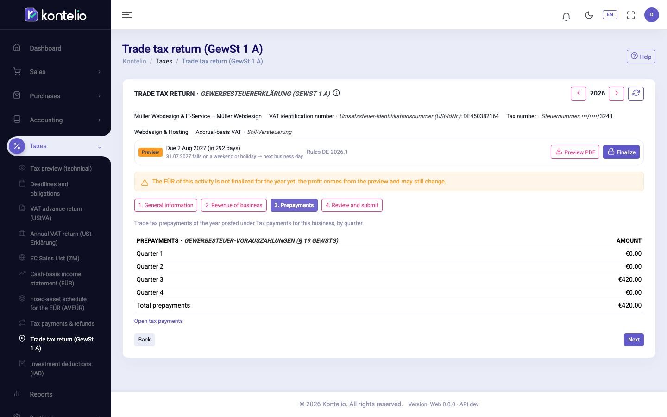Enter fullscreen mode via the fullscreen icon
Screen dimensions: 667x417
point(630,15)
